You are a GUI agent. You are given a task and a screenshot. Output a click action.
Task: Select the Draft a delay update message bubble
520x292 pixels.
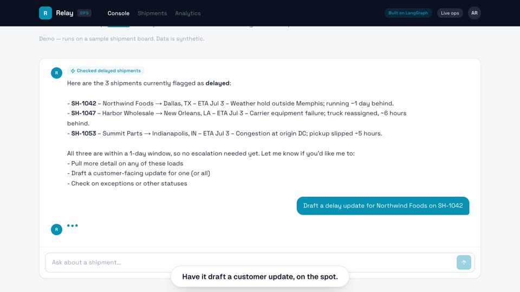(383, 205)
